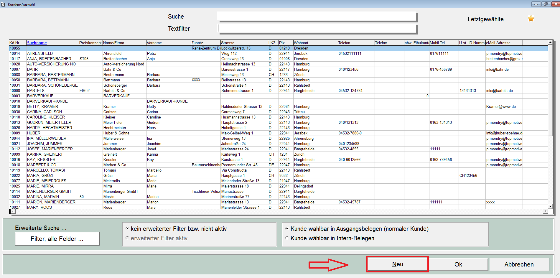Click the LKZ column header
The height and width of the screenshot is (278, 560).
pos(273,43)
